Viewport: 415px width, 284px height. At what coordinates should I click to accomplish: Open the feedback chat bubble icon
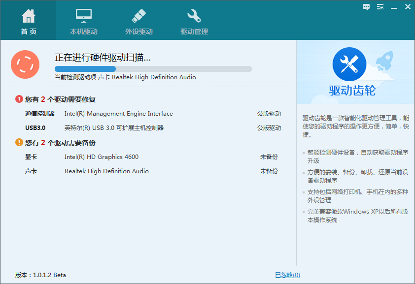pos(366,7)
